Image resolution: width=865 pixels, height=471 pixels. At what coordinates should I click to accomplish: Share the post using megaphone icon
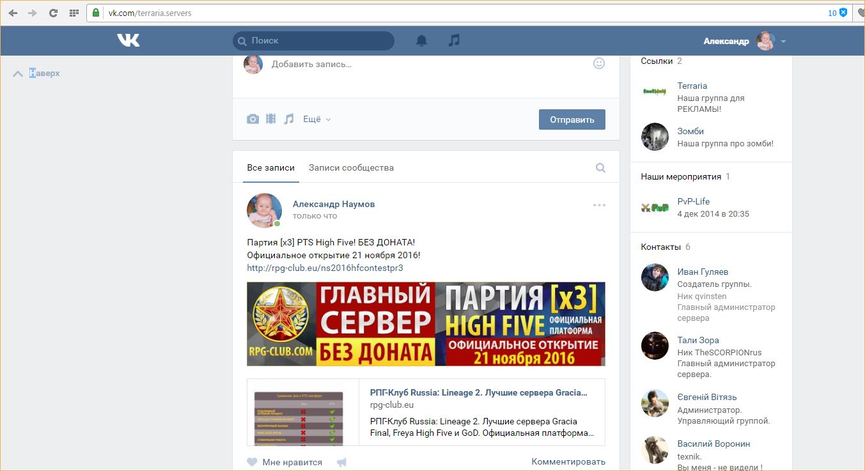click(341, 462)
